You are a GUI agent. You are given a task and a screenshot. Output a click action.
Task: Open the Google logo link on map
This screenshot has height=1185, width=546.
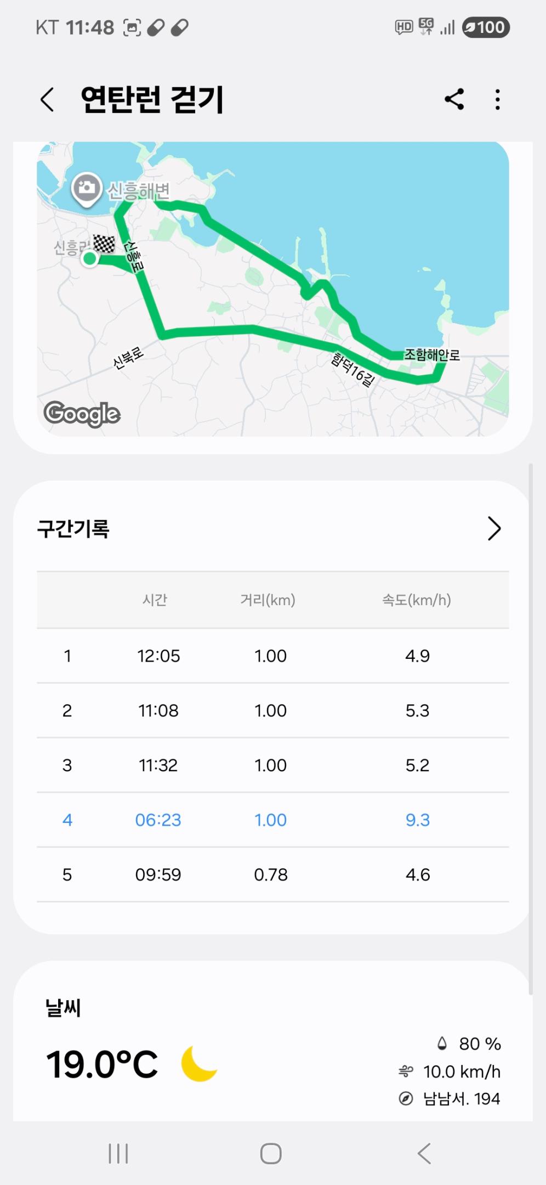pyautogui.click(x=82, y=414)
